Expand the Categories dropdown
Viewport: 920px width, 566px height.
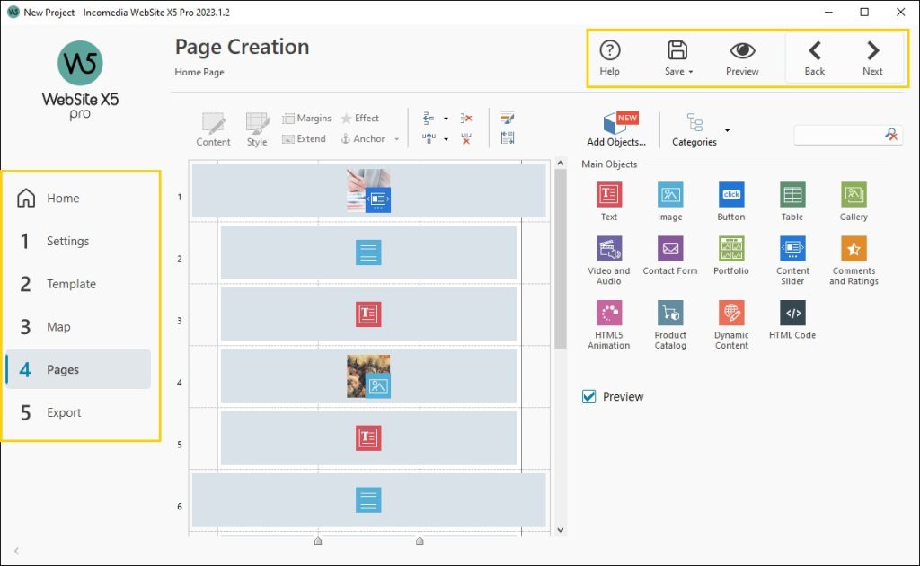coord(726,131)
